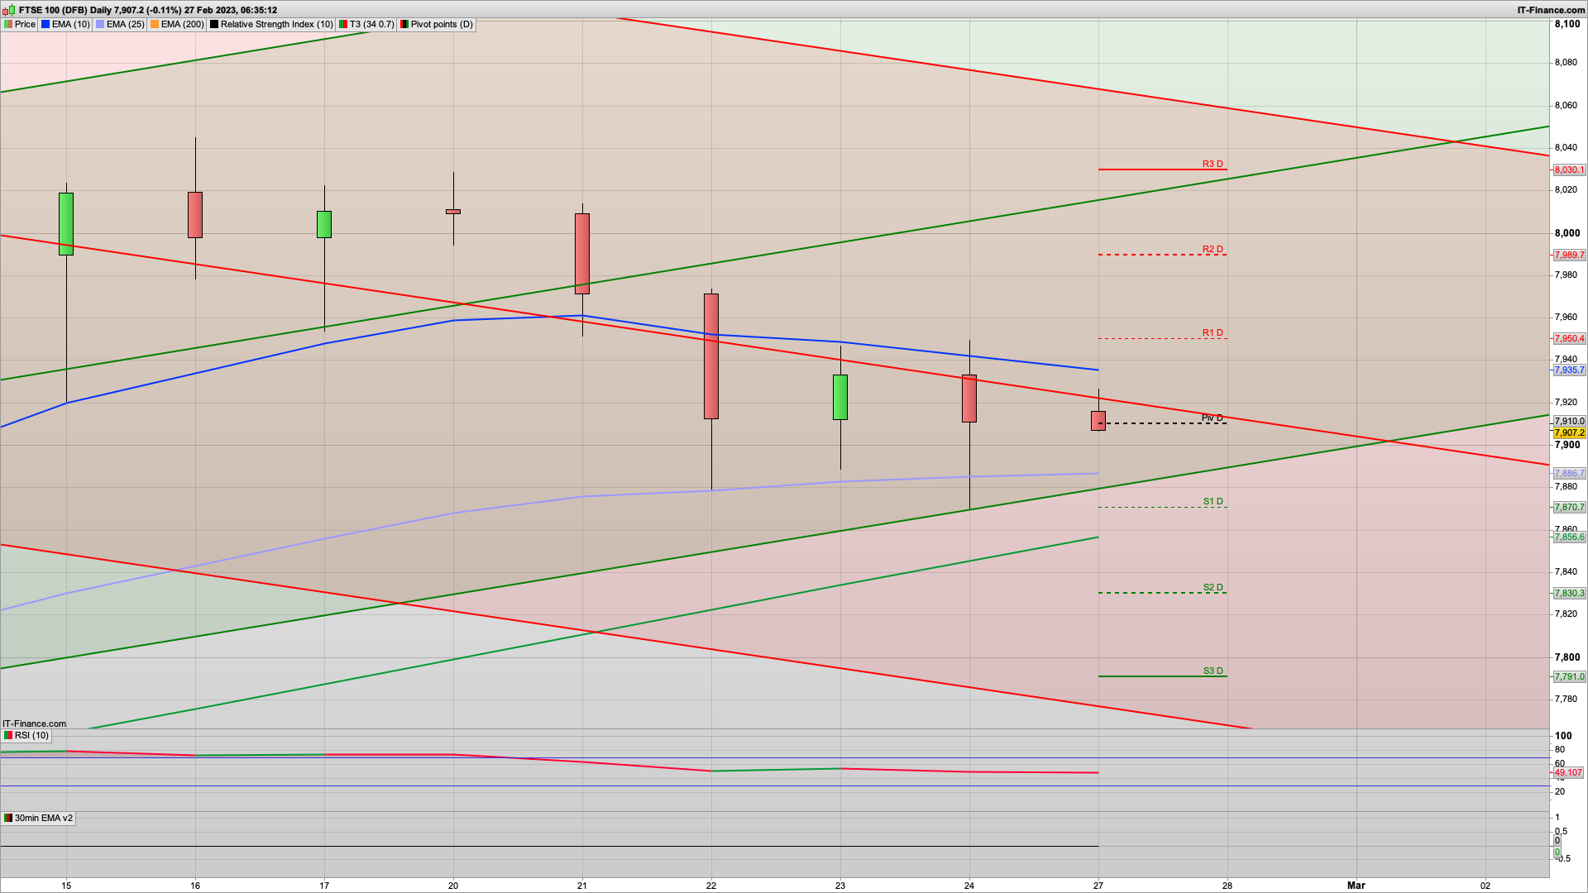Image resolution: width=1588 pixels, height=893 pixels.
Task: Click the yellow 7,907.2 current price tag
Action: pyautogui.click(x=1569, y=432)
